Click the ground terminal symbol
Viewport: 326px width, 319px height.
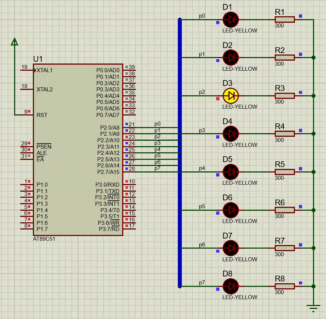coord(313,308)
